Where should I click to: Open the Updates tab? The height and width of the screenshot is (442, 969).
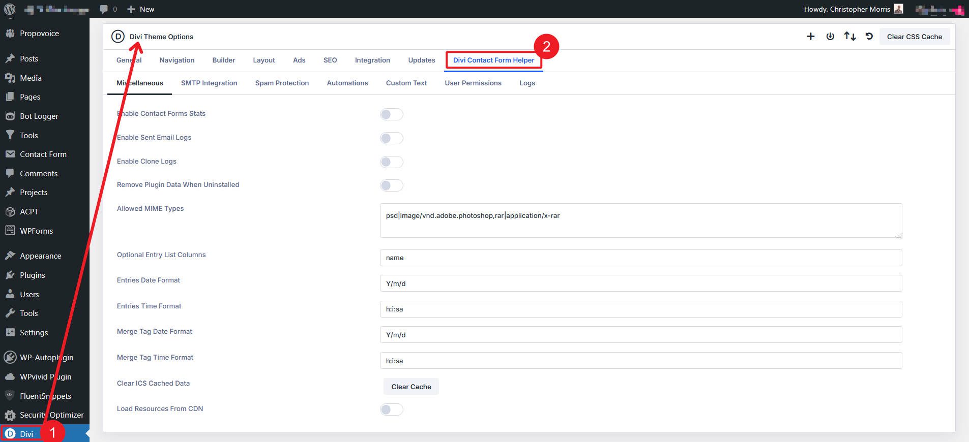click(422, 60)
